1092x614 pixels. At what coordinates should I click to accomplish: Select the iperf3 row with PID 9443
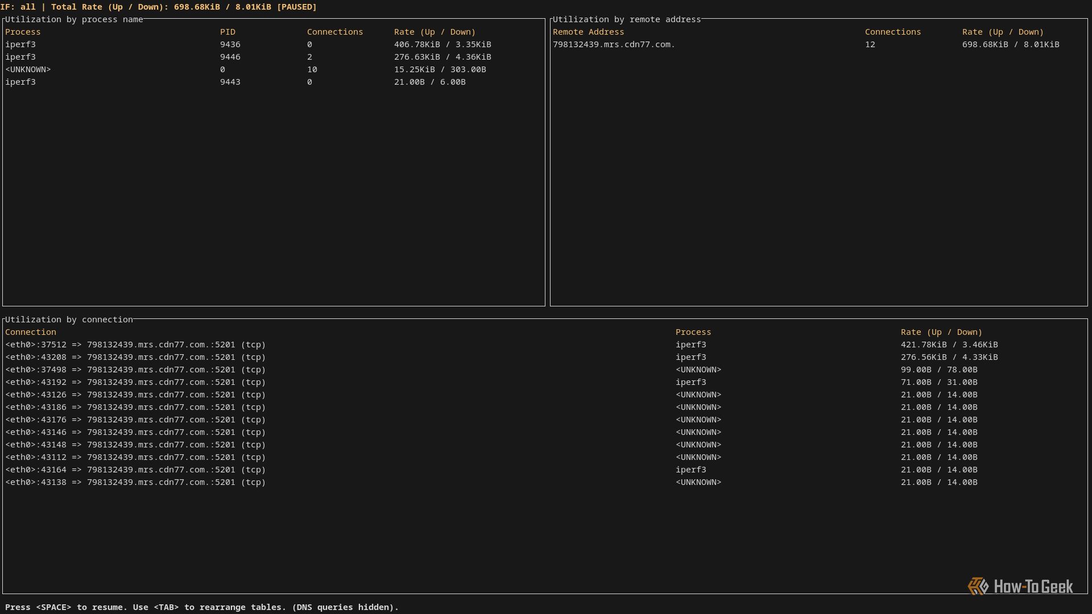[20, 82]
